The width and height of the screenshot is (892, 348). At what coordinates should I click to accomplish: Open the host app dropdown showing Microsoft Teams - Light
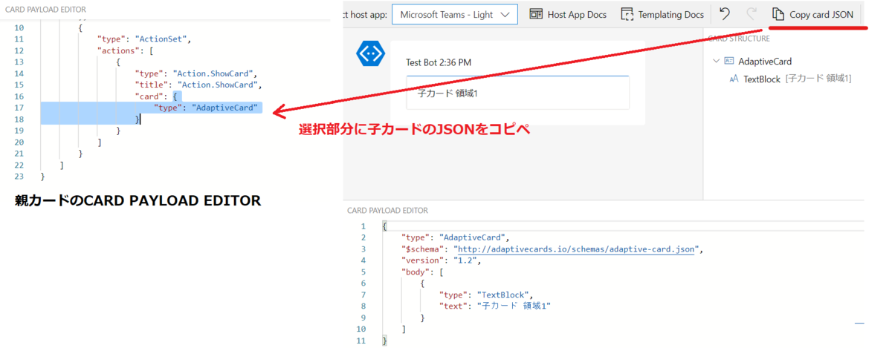tap(454, 14)
